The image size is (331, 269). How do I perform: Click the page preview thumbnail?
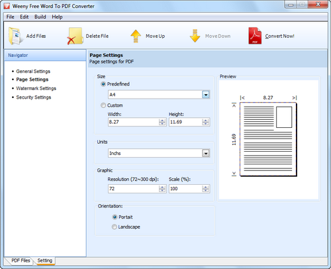click(268, 139)
